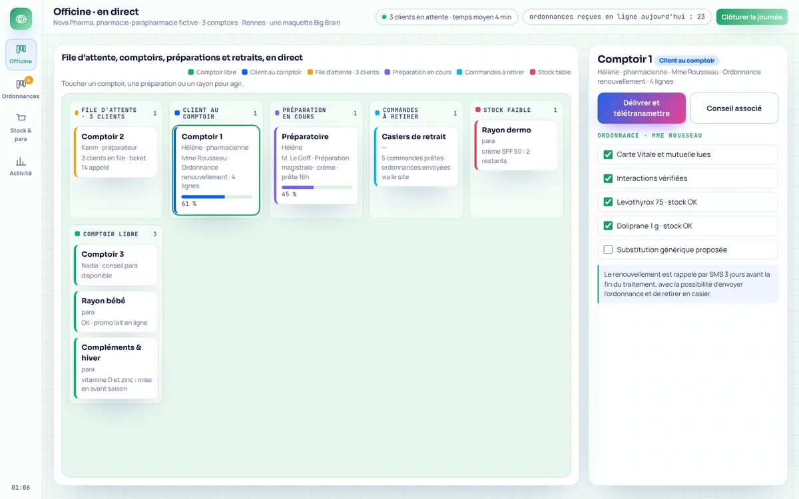This screenshot has width=799, height=499.
Task: Open the Casiers de retrait card
Action: 416,156
